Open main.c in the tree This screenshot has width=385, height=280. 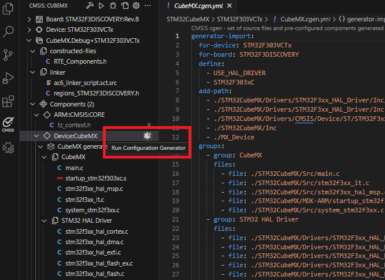[74, 168]
